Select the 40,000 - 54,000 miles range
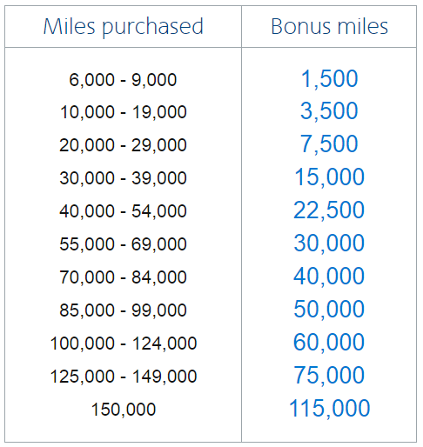This screenshot has width=423, height=447. tap(123, 210)
